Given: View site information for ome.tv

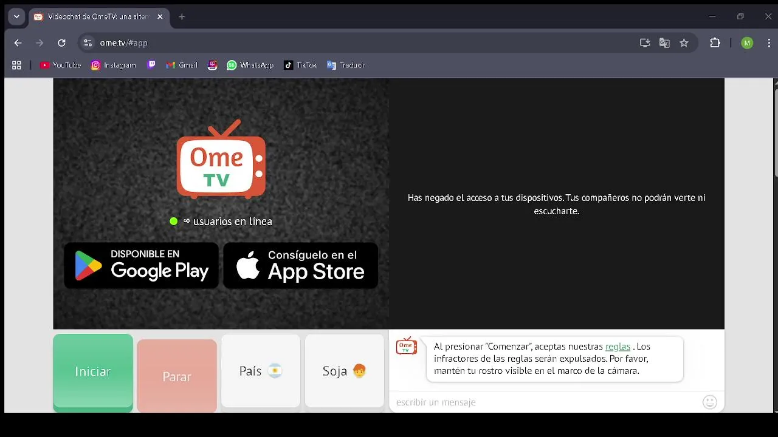Looking at the screenshot, I should [x=88, y=43].
